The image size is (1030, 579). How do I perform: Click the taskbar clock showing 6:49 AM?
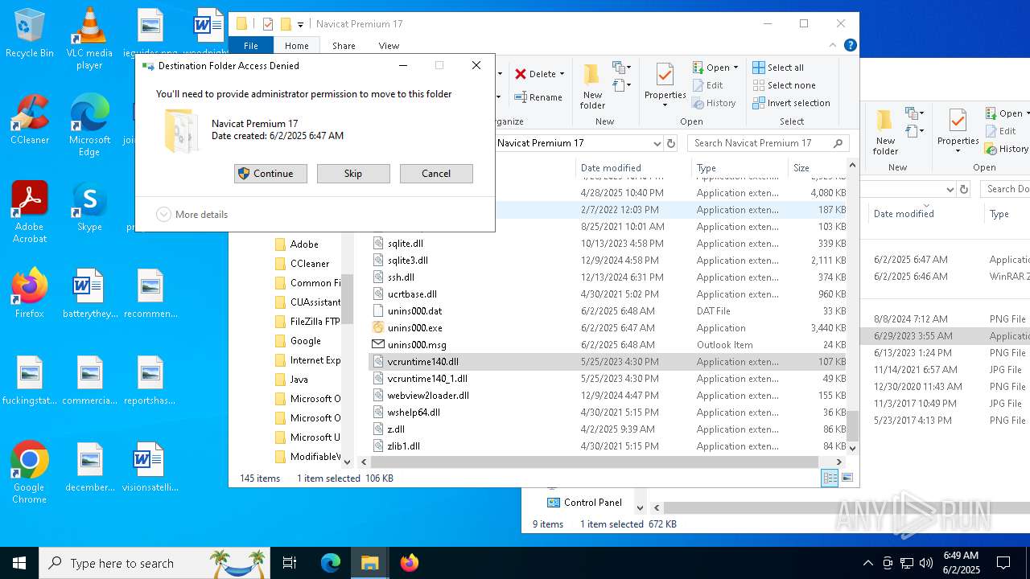click(961, 563)
